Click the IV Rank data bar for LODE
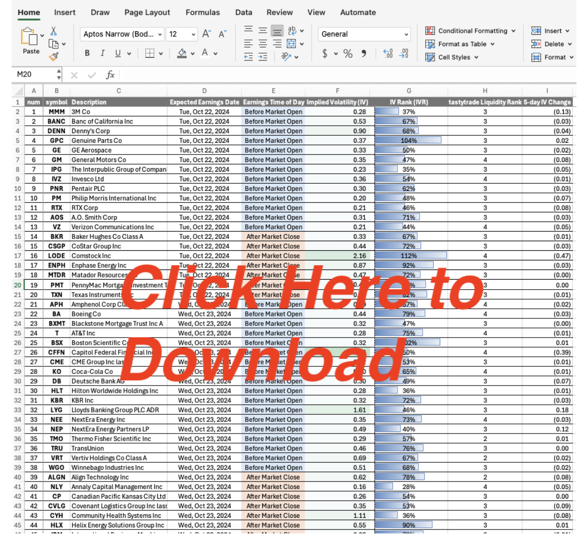 [x=411, y=256]
